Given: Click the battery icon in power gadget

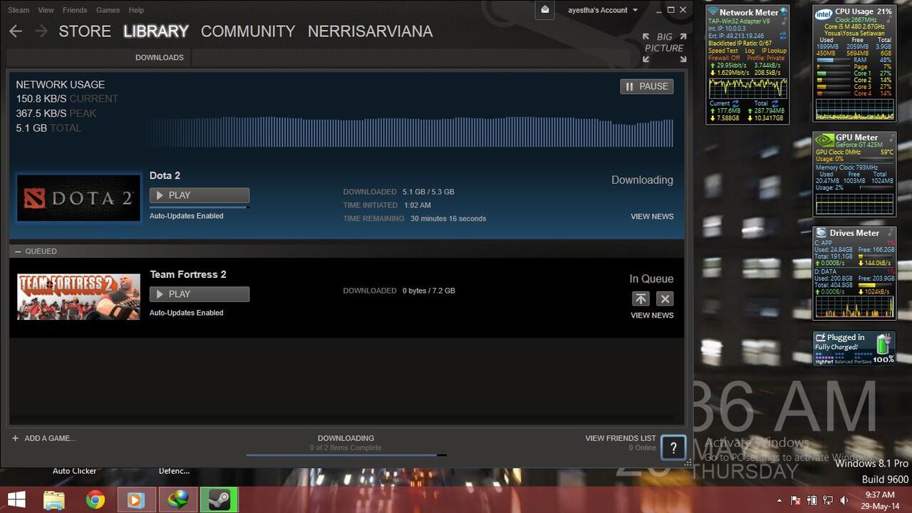Looking at the screenshot, I should [x=884, y=343].
